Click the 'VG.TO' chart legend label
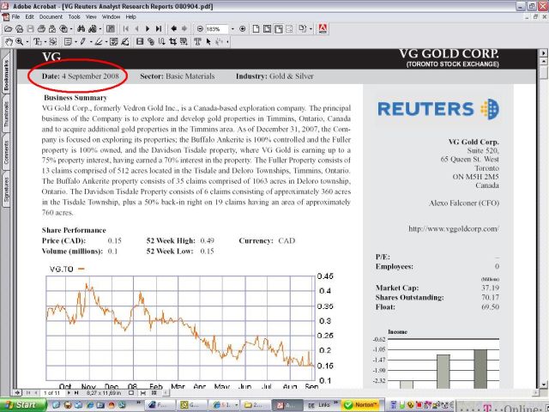The image size is (549, 412). coord(61,269)
